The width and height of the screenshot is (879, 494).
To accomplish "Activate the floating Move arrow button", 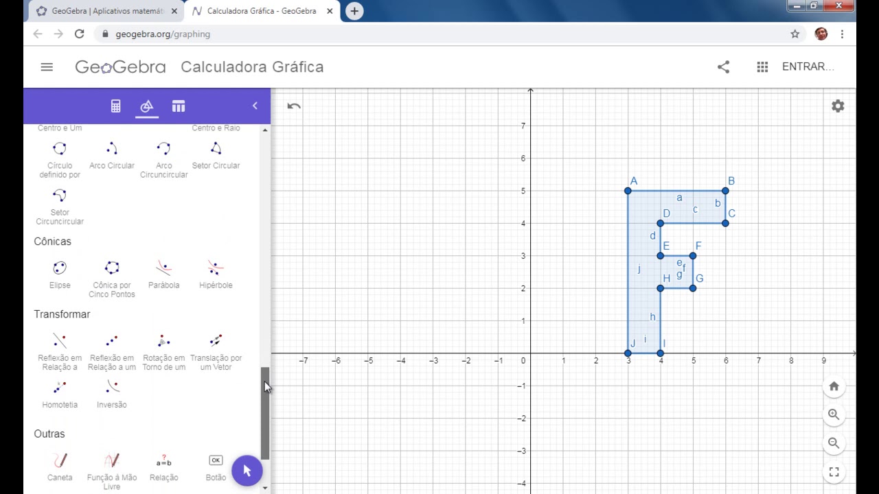I will tap(247, 471).
